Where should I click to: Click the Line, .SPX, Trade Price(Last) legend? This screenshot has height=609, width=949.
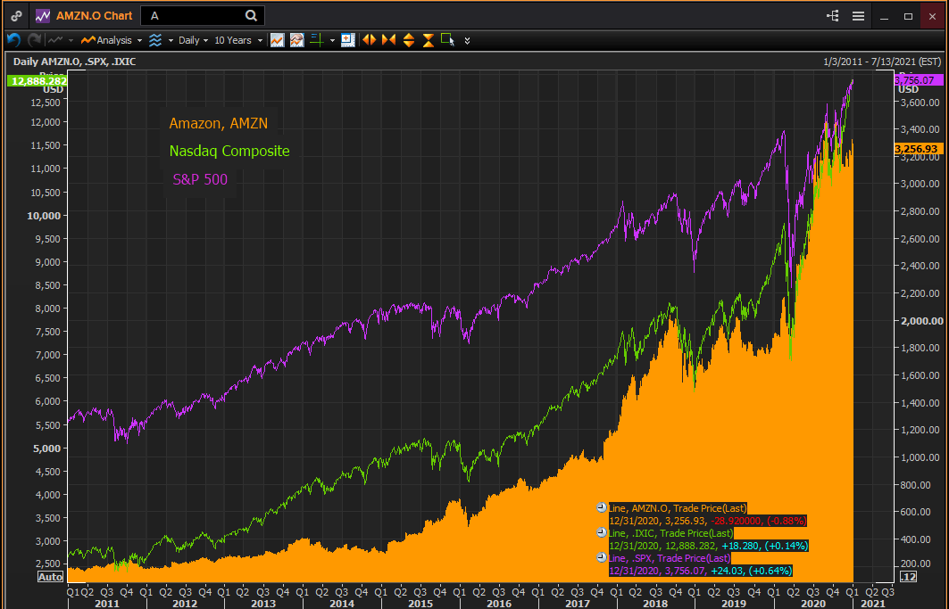(x=670, y=558)
